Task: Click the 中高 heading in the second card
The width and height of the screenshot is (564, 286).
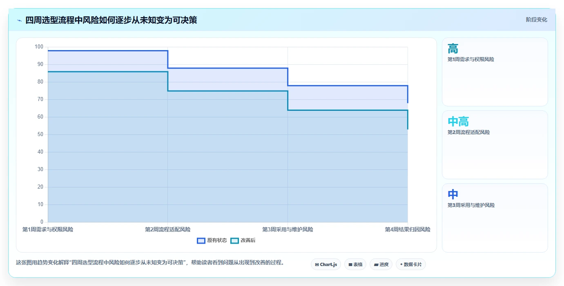Action: click(458, 121)
